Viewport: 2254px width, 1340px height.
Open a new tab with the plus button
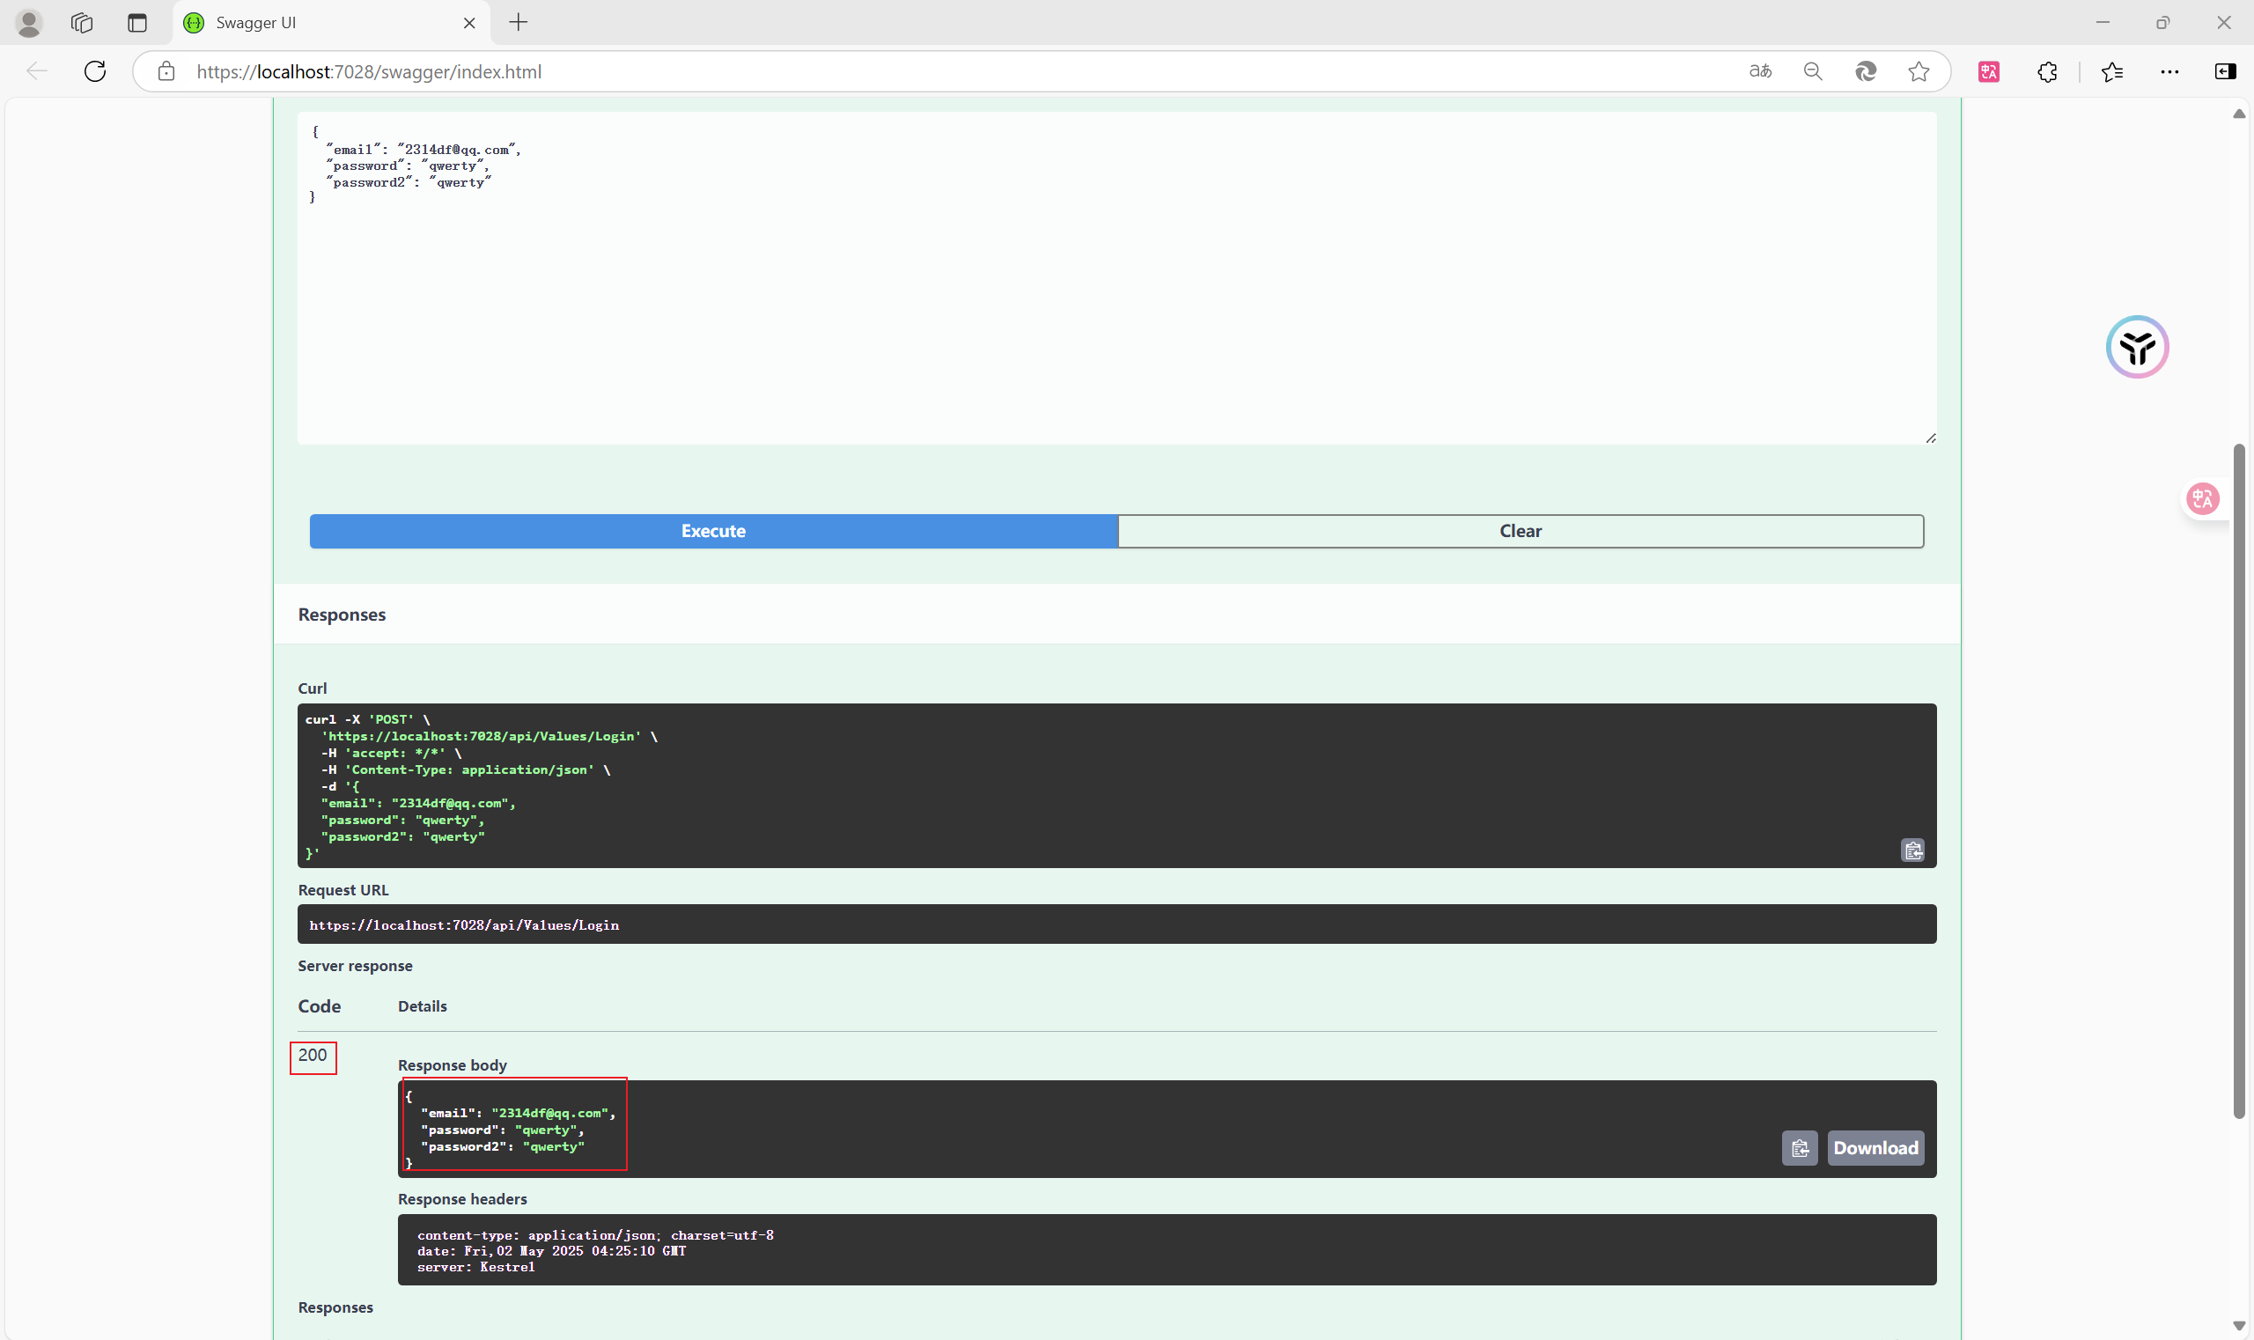pyautogui.click(x=519, y=23)
